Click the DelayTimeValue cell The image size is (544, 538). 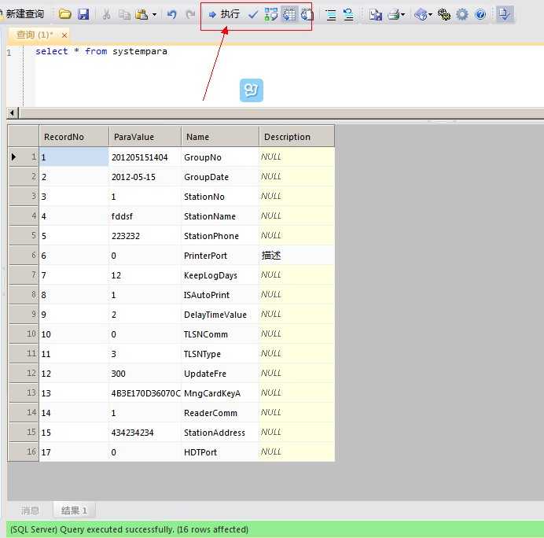220,315
